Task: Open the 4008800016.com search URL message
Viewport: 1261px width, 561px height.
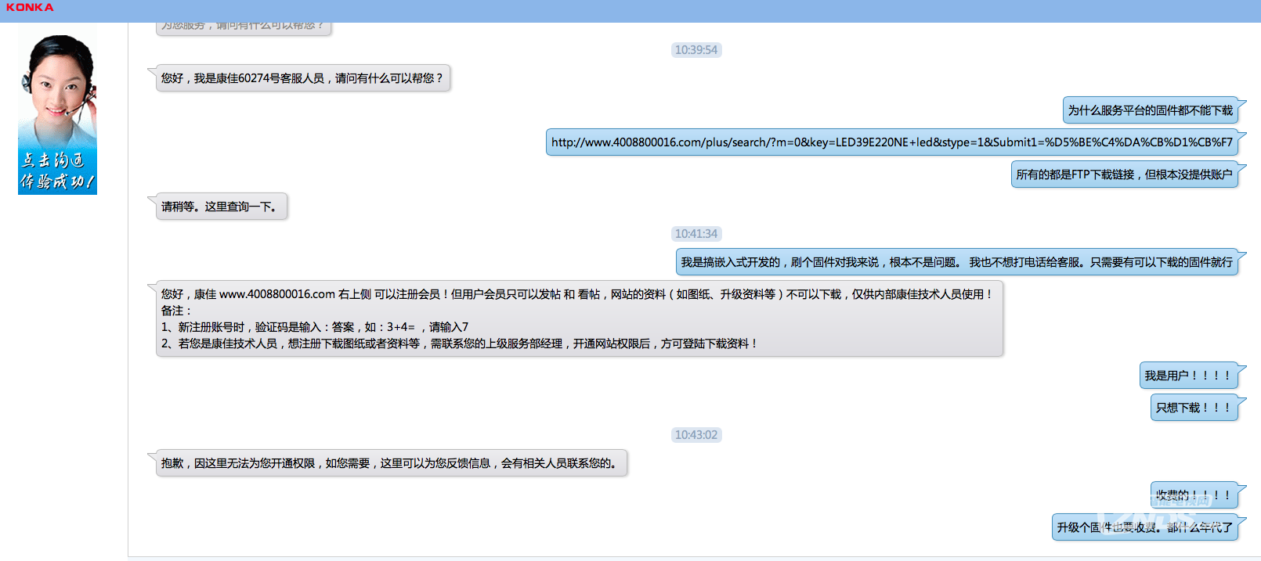Action: (891, 142)
